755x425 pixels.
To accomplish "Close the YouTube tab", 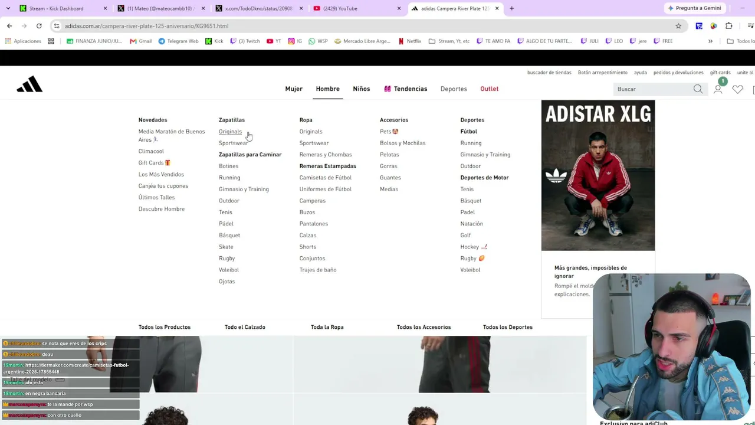I will tap(399, 8).
